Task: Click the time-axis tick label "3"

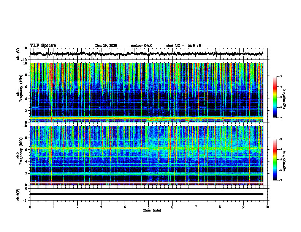Action: tap(101, 207)
